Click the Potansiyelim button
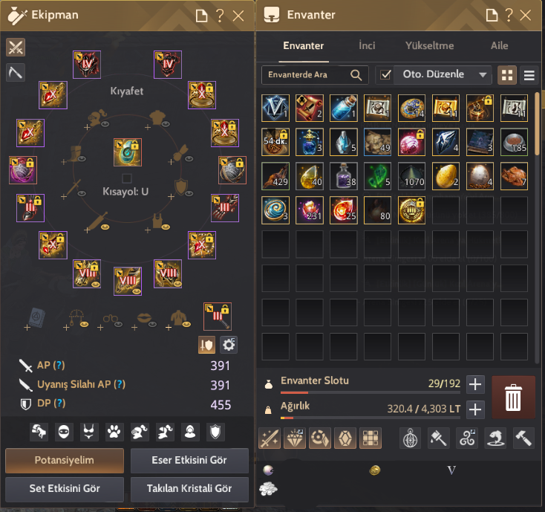The width and height of the screenshot is (545, 512). tap(65, 460)
